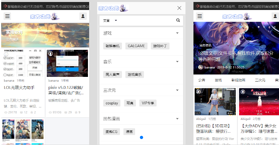Click the search magnifier icon
The width and height of the screenshot is (279, 145).
[x=178, y=20]
